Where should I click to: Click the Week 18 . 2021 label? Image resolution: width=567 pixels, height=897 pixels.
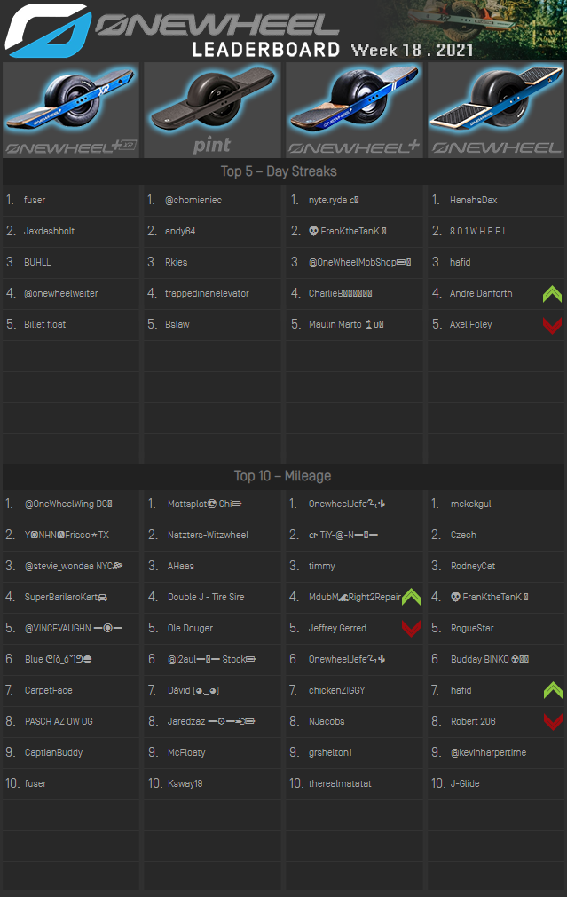coord(412,50)
